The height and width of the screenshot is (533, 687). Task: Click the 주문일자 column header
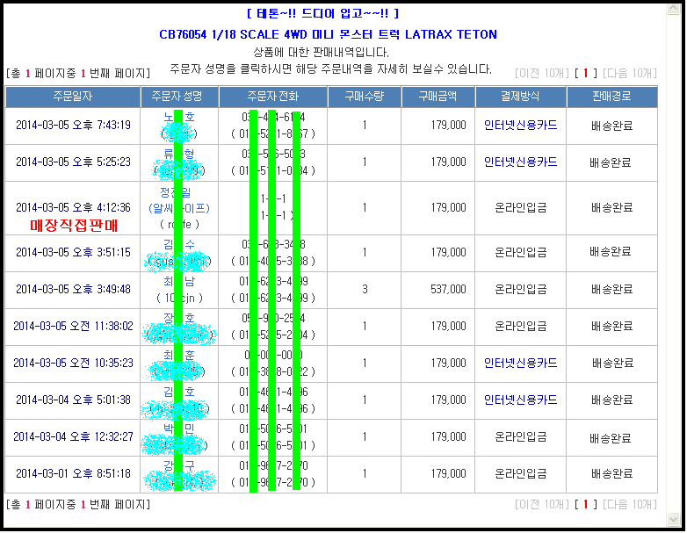(x=73, y=97)
